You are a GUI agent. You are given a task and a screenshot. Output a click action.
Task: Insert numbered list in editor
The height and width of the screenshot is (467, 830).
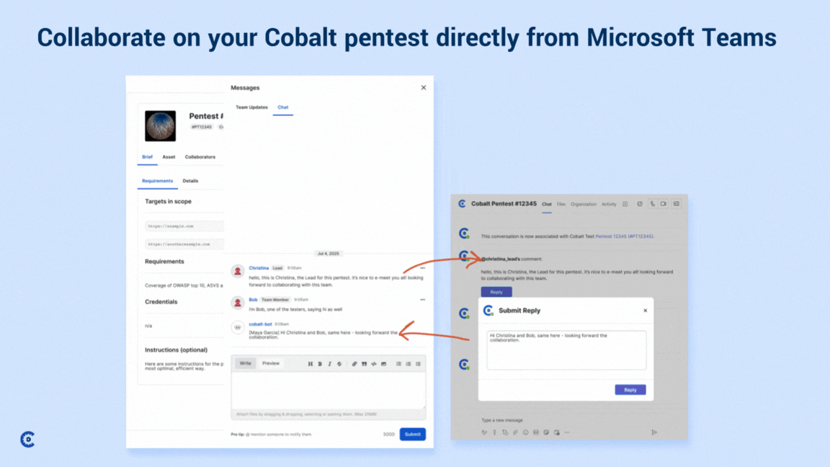408,364
